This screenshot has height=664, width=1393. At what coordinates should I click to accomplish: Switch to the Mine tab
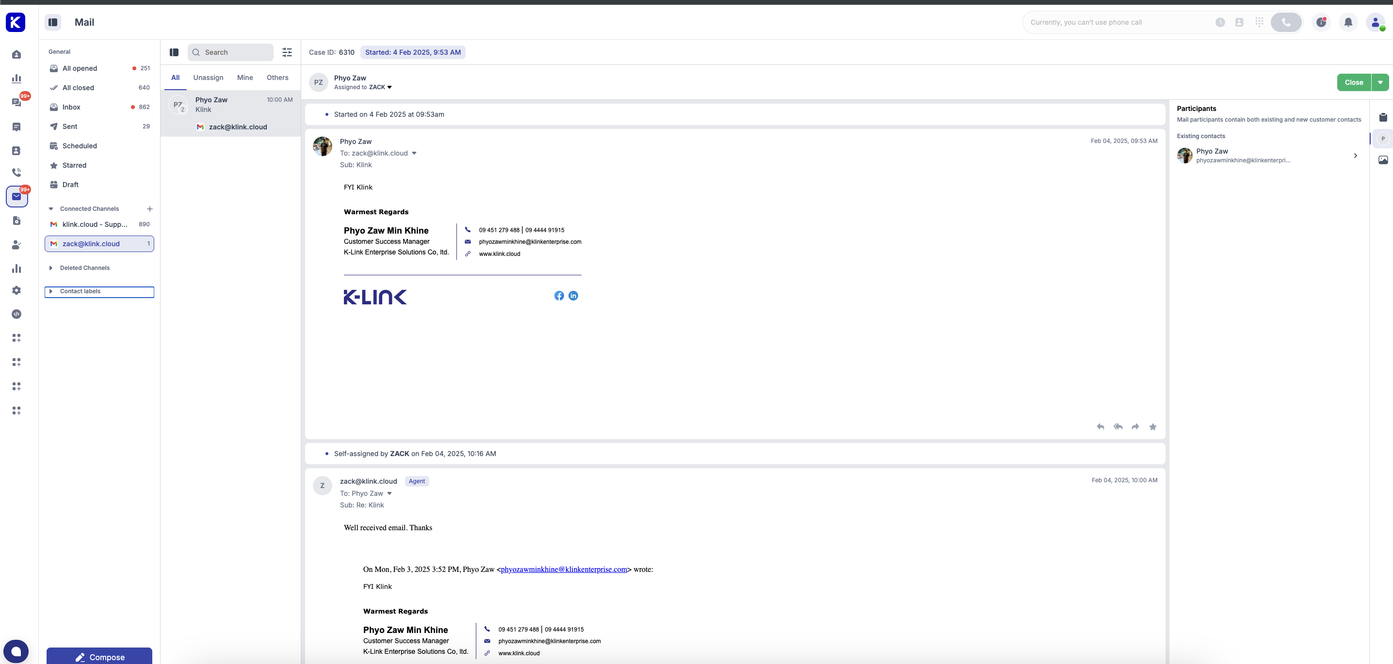[x=245, y=77]
